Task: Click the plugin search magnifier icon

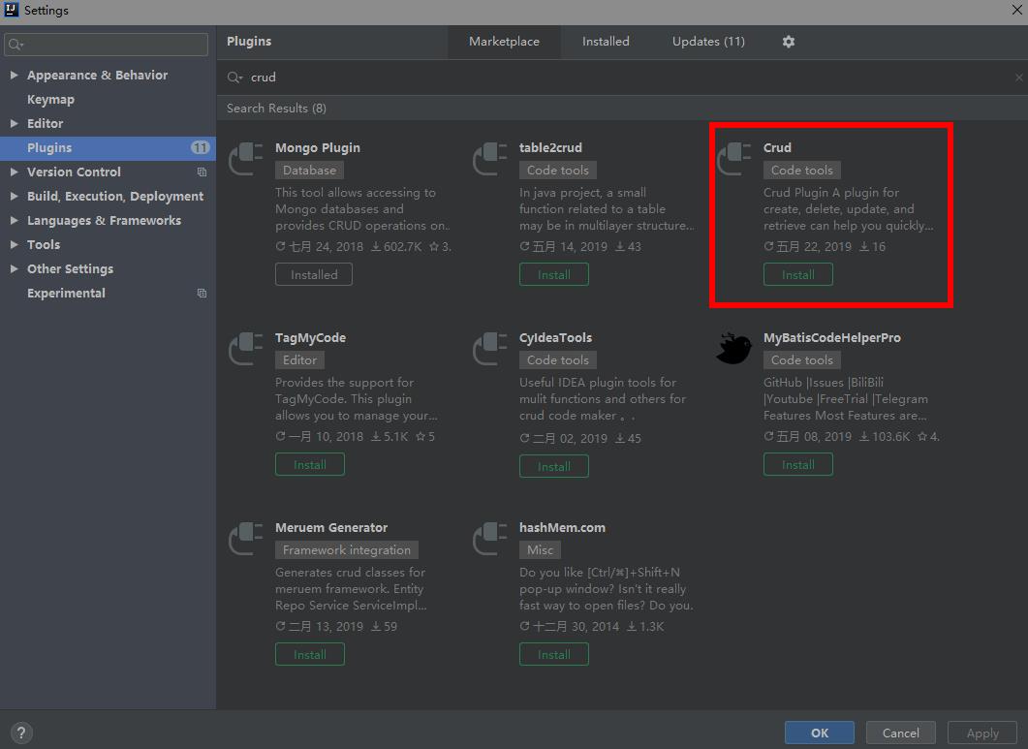Action: point(234,78)
